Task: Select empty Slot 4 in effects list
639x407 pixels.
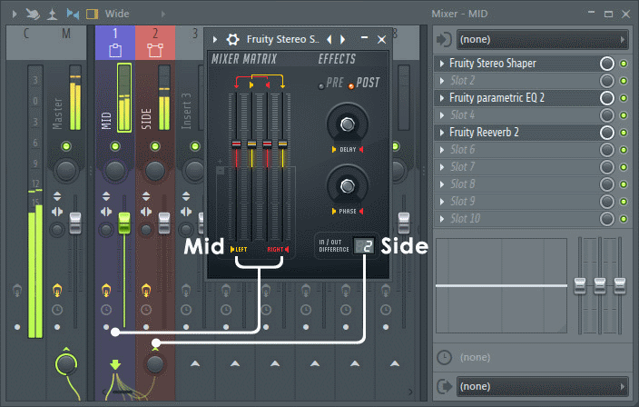Action: [513, 115]
